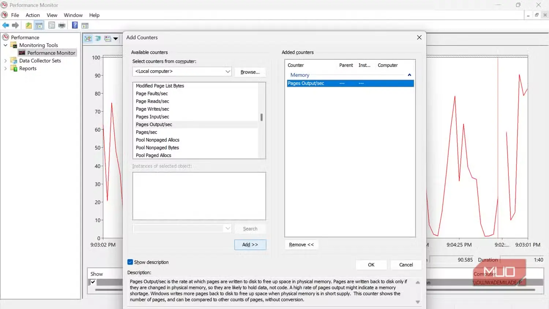Viewport: 549px width, 309px height.
Task: Click the blue Back arrow in the toolbar
Action: pos(5,25)
